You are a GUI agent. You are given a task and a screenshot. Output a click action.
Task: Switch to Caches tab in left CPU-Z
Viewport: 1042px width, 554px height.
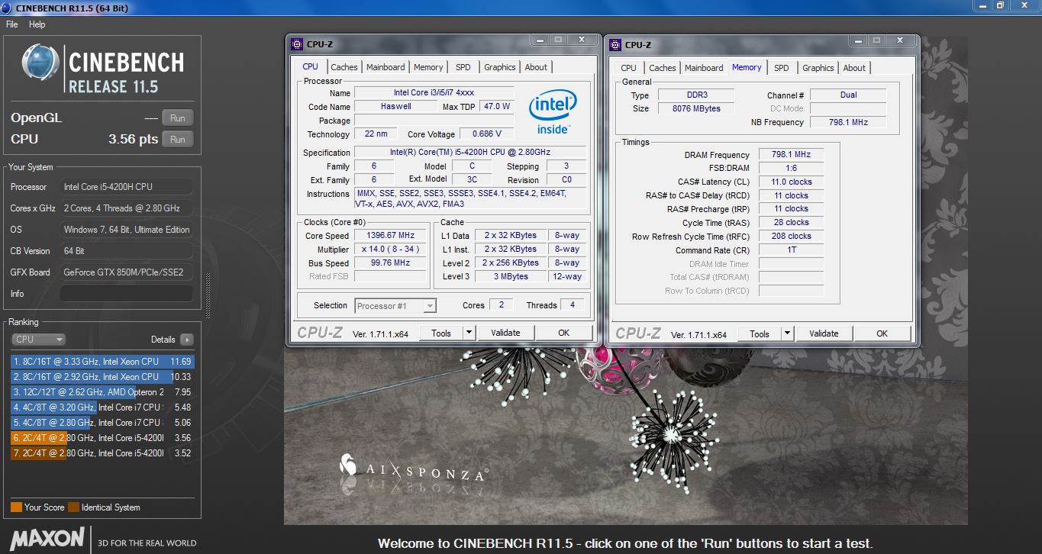coord(344,67)
